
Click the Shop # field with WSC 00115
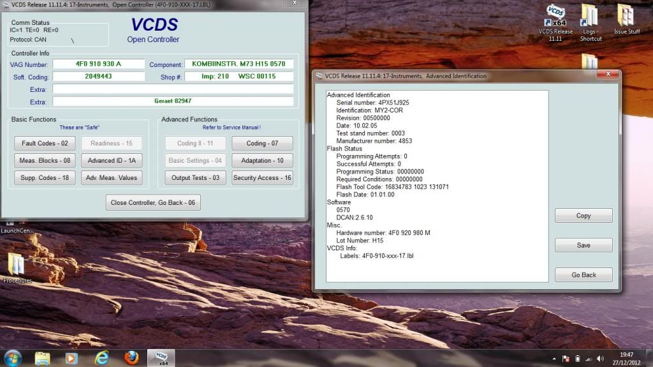click(239, 77)
